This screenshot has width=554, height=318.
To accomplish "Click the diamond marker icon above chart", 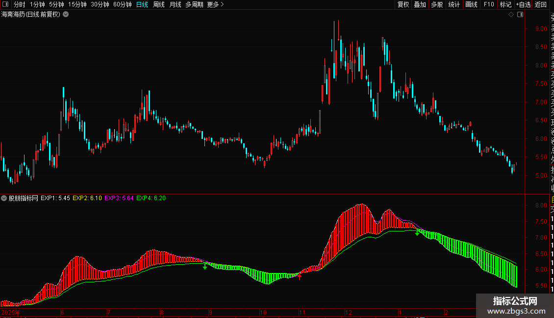I will 511,15.
